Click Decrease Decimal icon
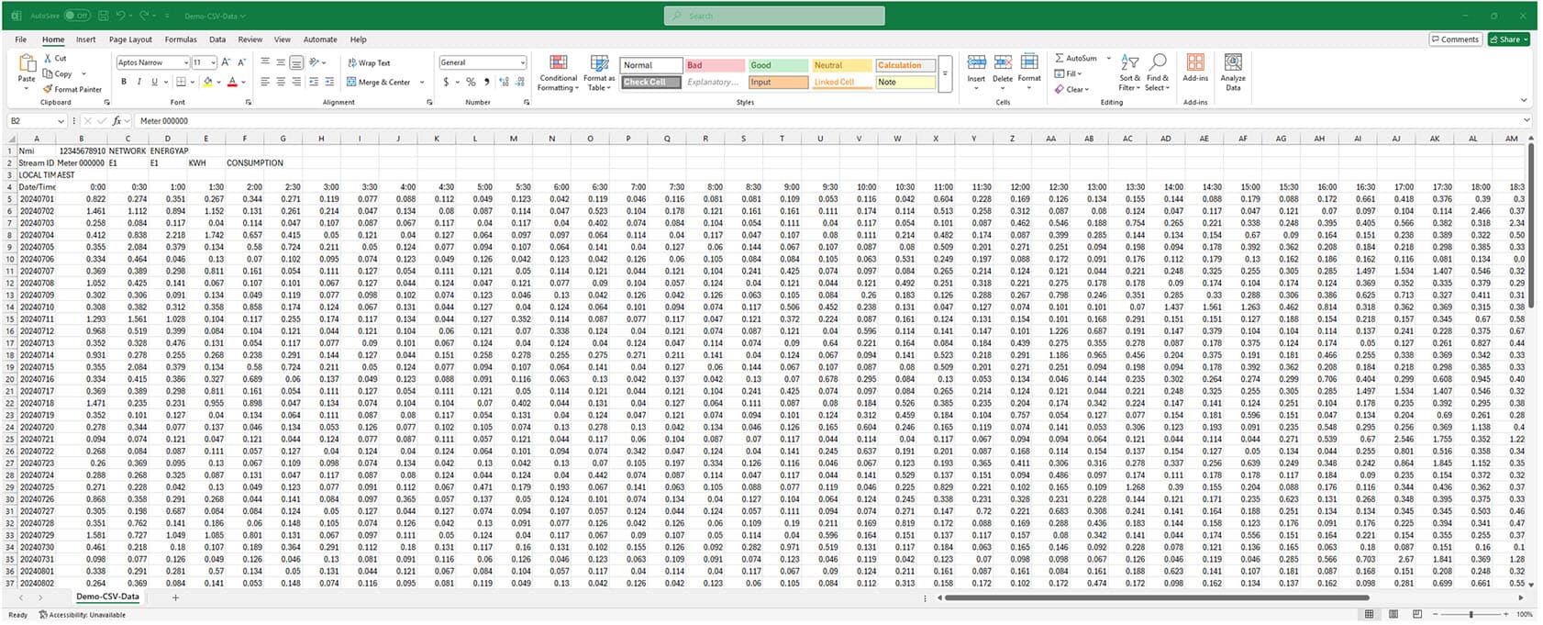Image resolution: width=1543 pixels, height=625 pixels. [x=519, y=82]
